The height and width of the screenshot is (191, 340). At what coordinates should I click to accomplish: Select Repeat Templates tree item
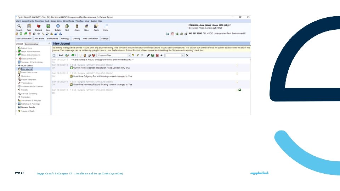point(29,80)
